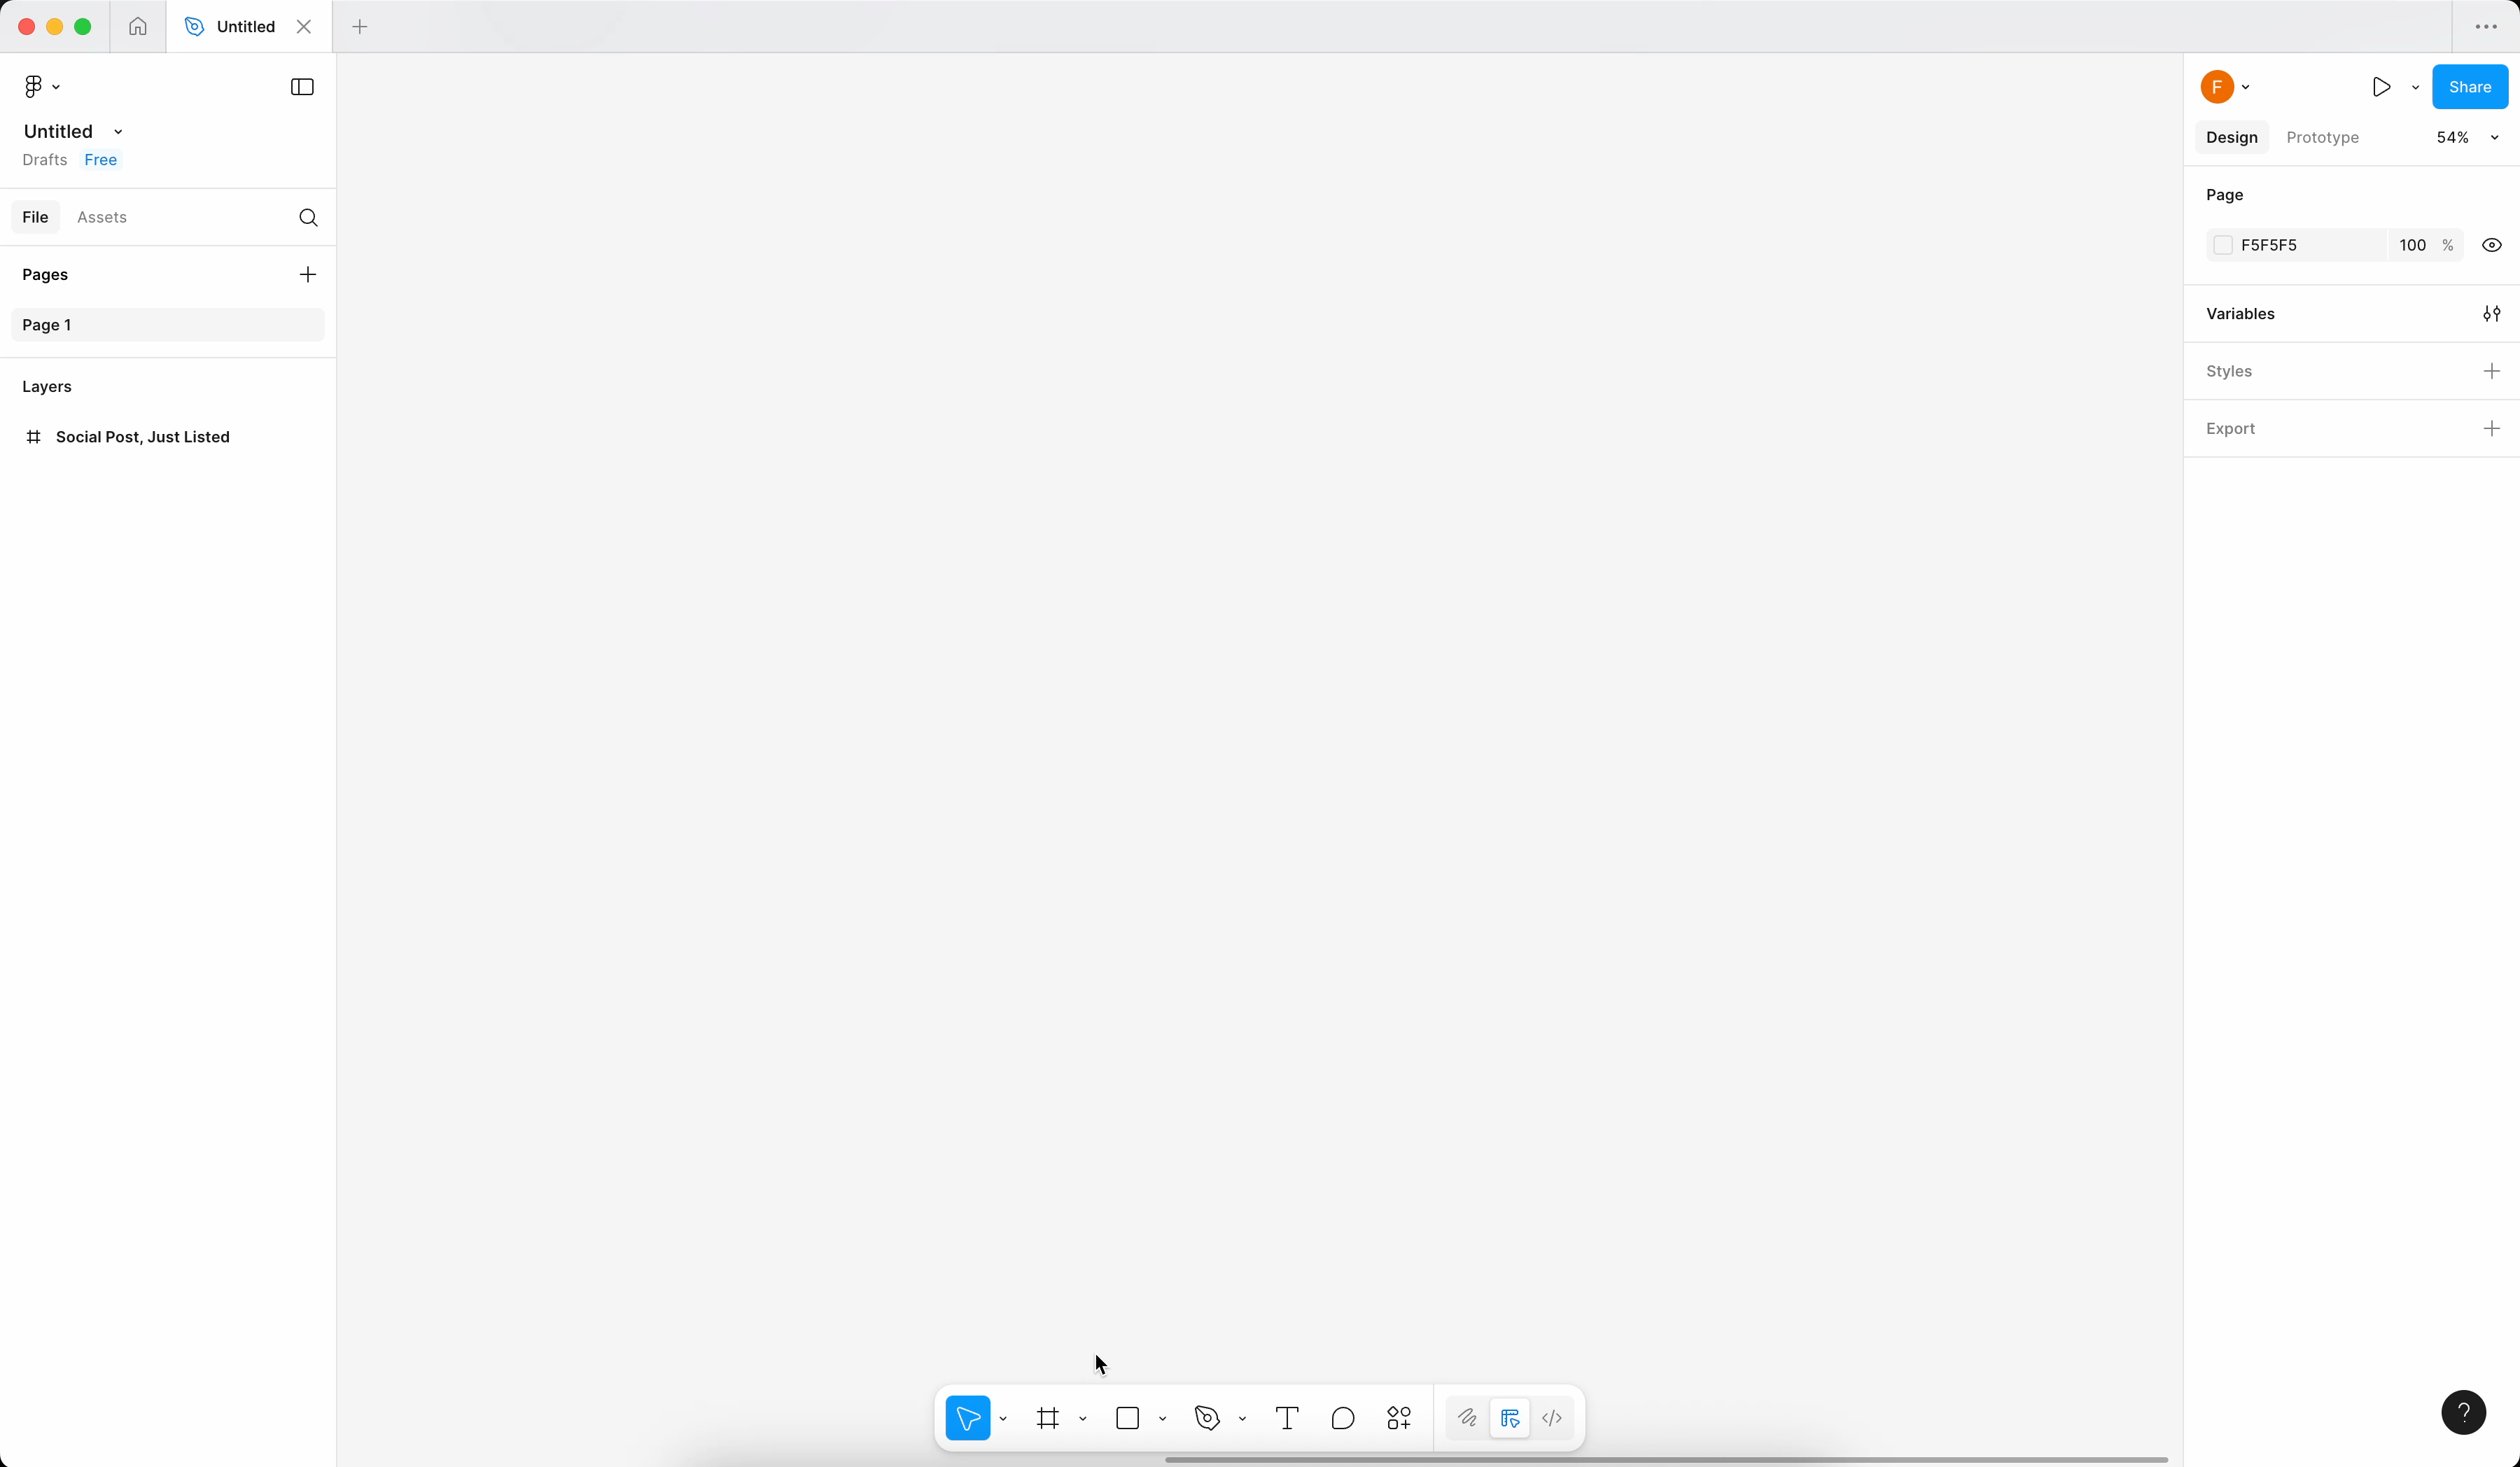This screenshot has height=1467, width=2520.
Task: Click the page background color swatch
Action: [x=2223, y=245]
